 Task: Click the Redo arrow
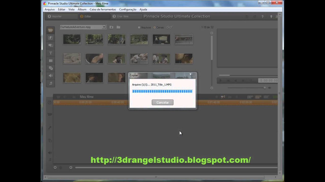point(255,17)
